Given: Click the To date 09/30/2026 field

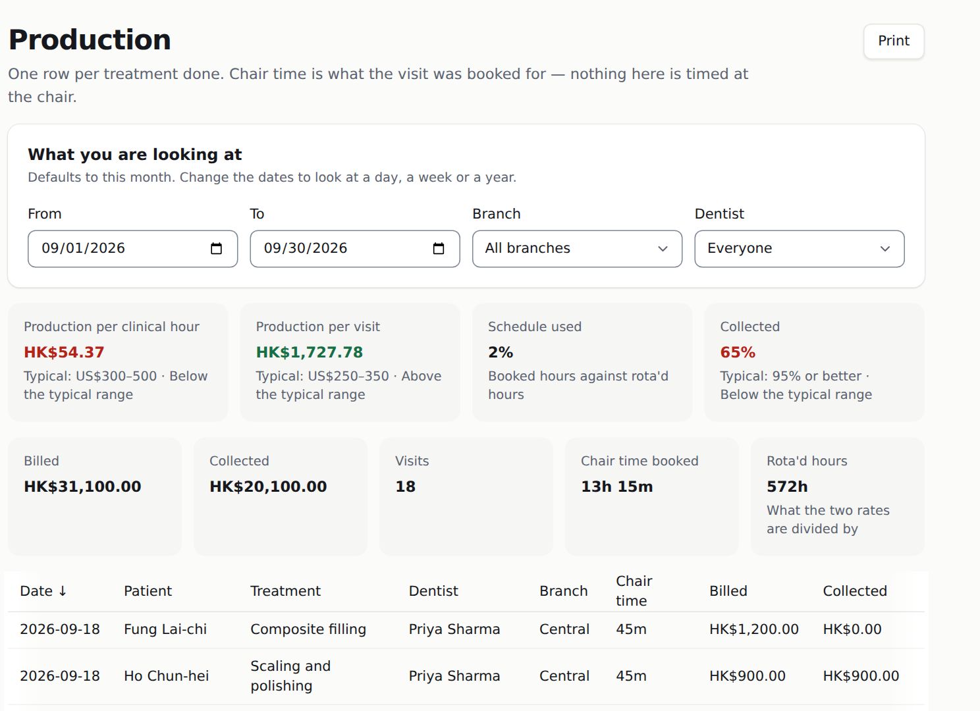Looking at the screenshot, I should (355, 249).
